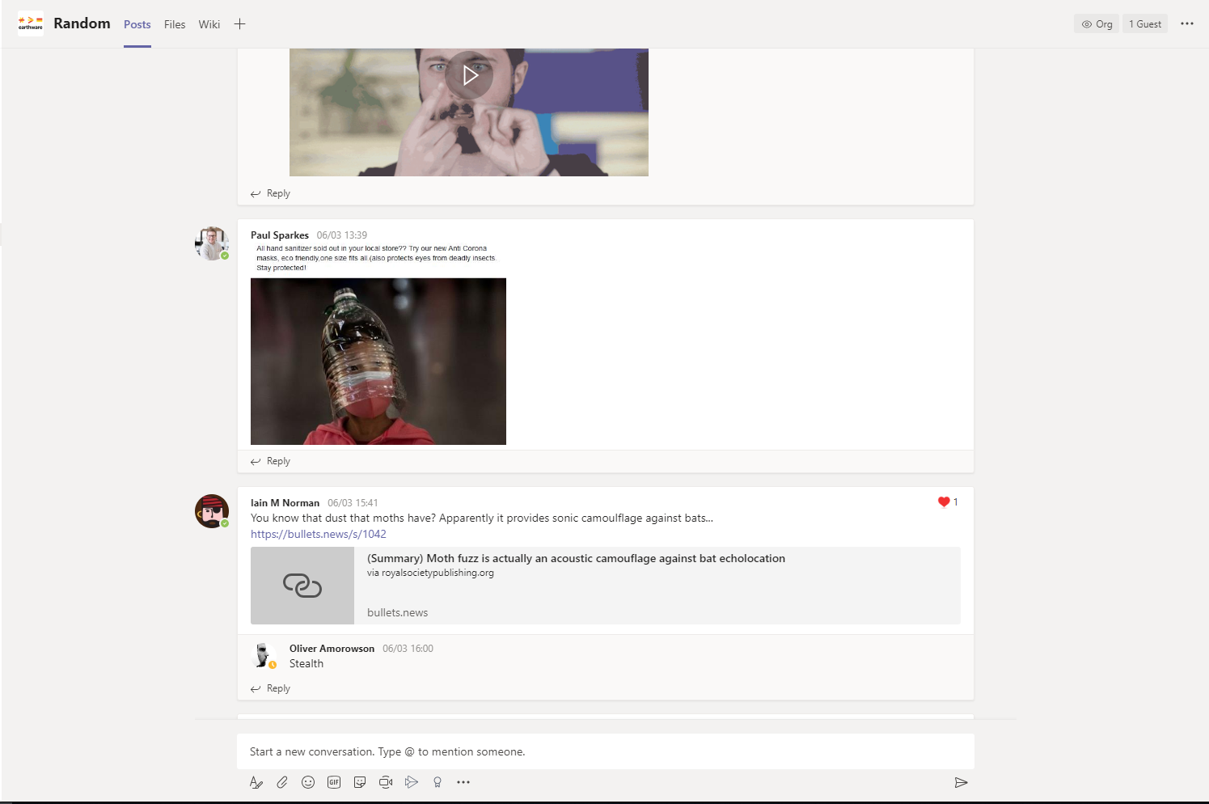
Task: Click the 06/03 13:39 timestamp
Action: (x=342, y=235)
